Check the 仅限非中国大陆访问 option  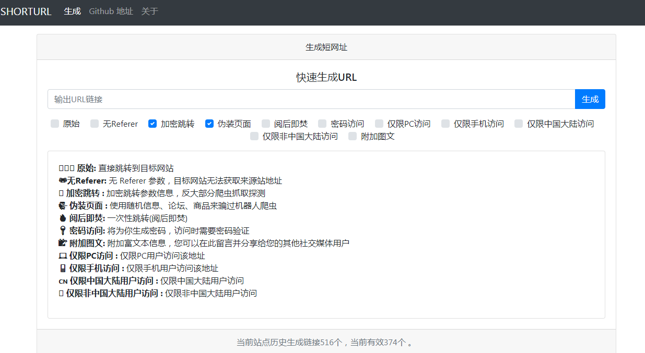click(x=254, y=136)
